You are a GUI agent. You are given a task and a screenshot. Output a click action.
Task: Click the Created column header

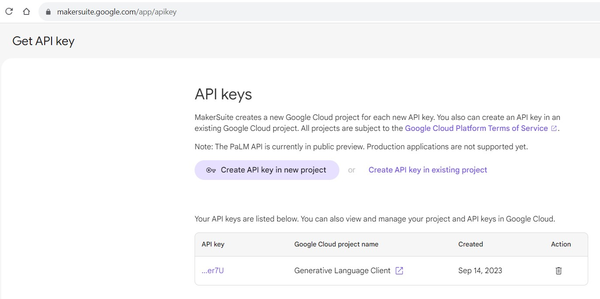point(471,244)
